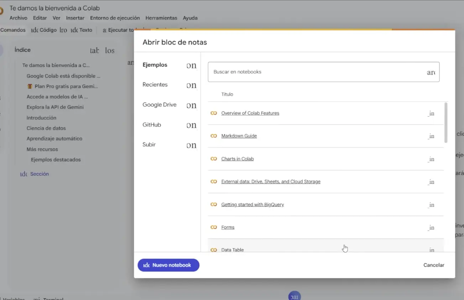Click the notebook list scrollbar in dialog

(x=445, y=123)
